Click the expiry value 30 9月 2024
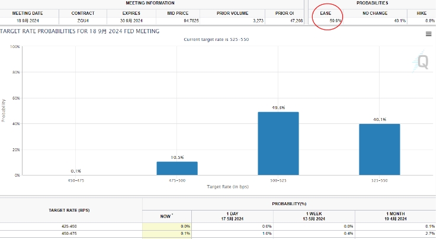Image resolution: width=440 pixels, height=239 pixels. (131, 21)
